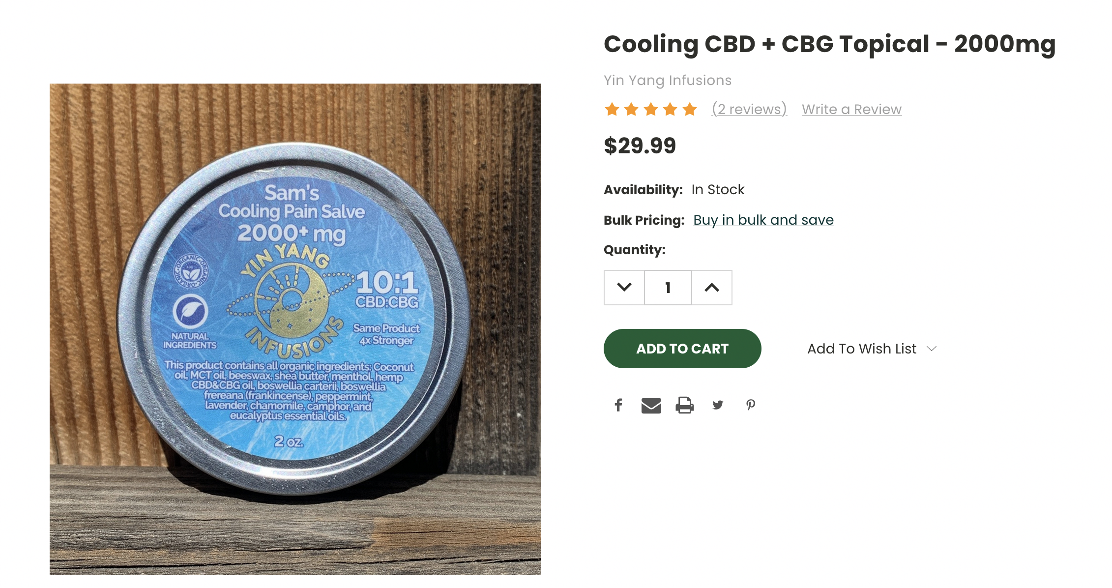Share product on Facebook icon
Image resolution: width=1112 pixels, height=588 pixels.
pos(618,405)
